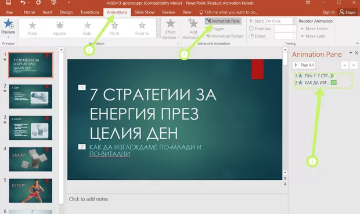Choose the Fly In animation effect

(114, 28)
